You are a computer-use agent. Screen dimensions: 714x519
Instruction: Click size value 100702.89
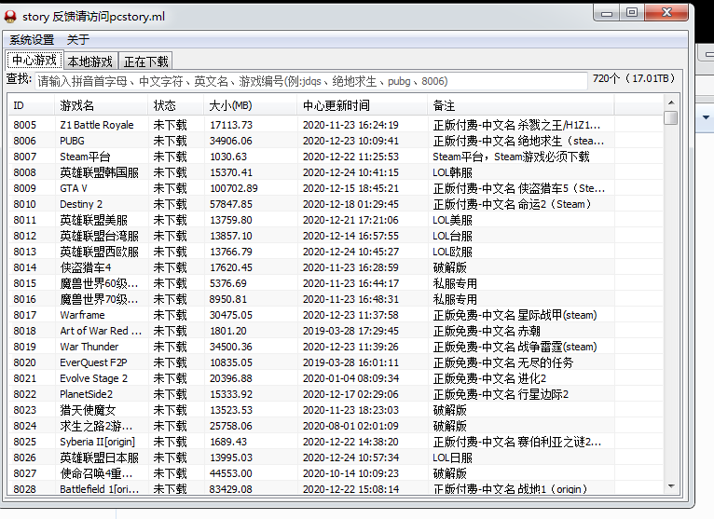(x=234, y=188)
